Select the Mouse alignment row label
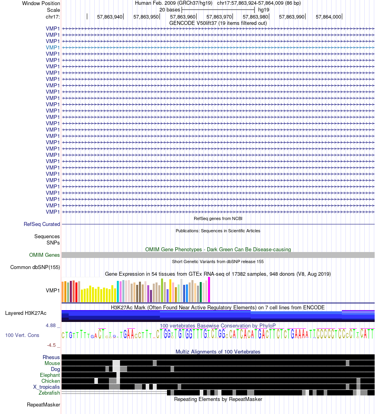The width and height of the screenshot is (375, 414). pos(52,363)
